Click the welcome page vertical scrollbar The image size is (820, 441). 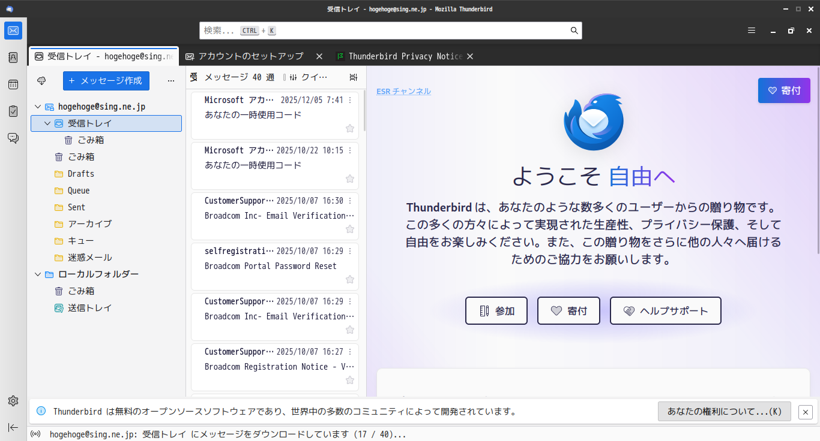pos(817,162)
